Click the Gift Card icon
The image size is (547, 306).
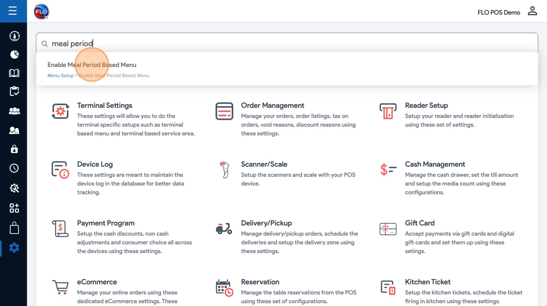coord(388,229)
